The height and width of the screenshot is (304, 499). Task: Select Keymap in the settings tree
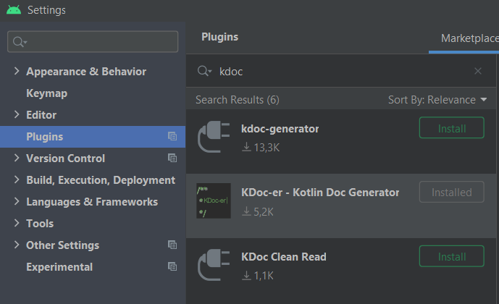(46, 93)
